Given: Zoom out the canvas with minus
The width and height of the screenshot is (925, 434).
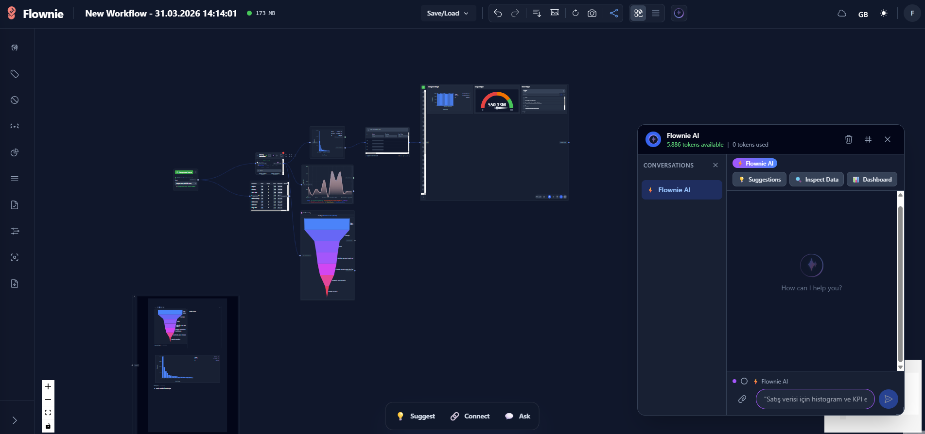Looking at the screenshot, I should click(x=48, y=400).
